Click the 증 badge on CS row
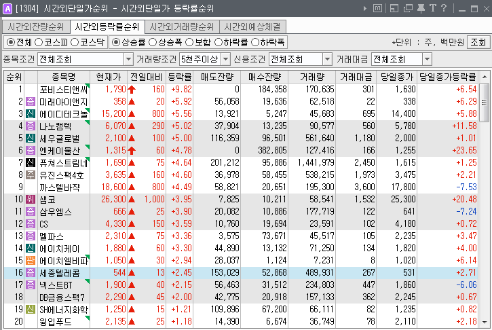 click(30, 224)
